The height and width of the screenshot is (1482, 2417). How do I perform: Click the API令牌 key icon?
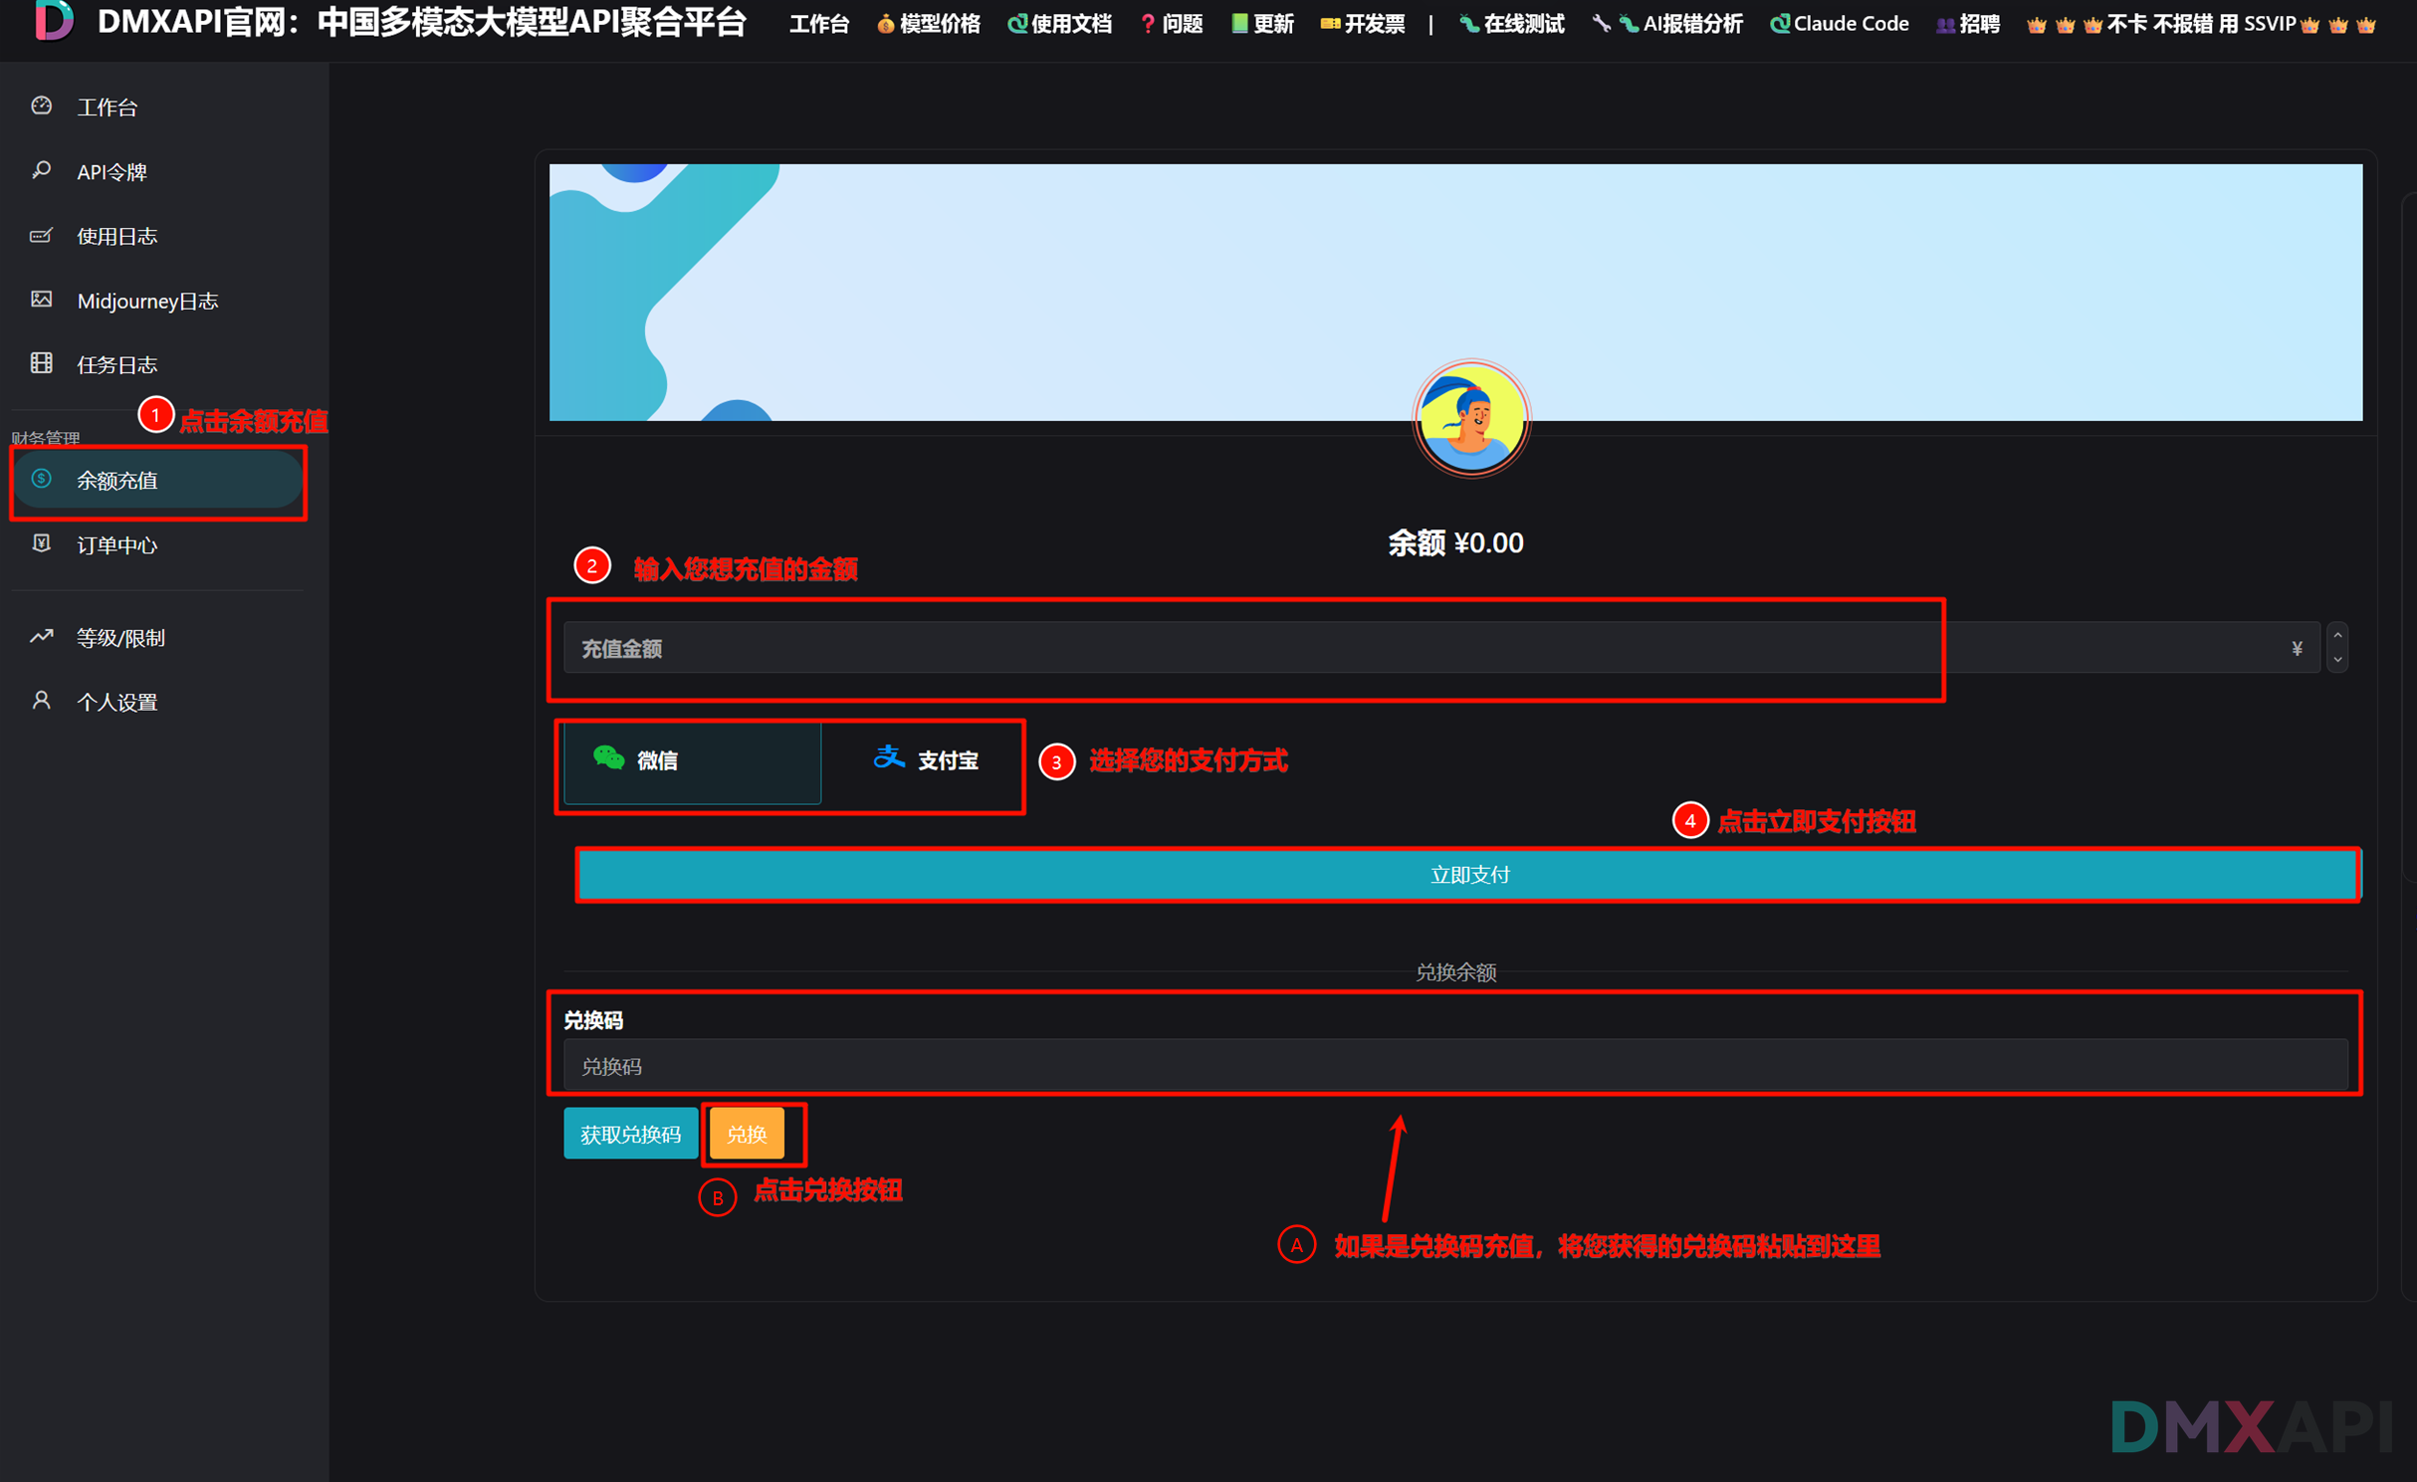pos(41,171)
